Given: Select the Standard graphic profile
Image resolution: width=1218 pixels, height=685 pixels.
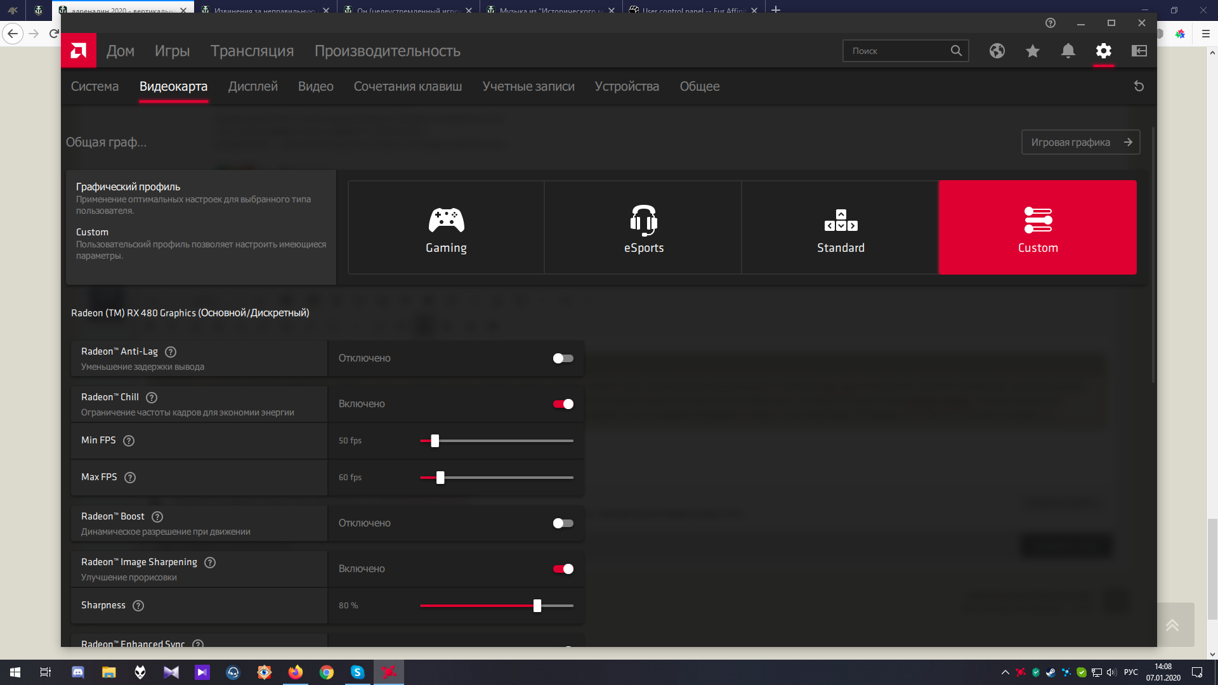Looking at the screenshot, I should point(840,226).
